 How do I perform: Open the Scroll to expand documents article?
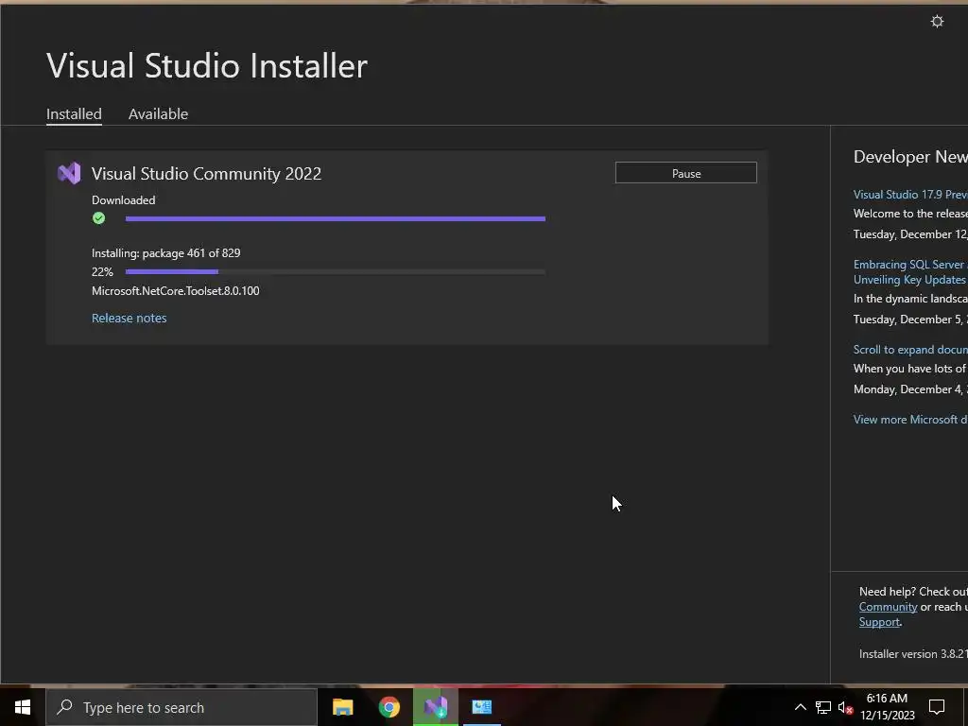[910, 350]
